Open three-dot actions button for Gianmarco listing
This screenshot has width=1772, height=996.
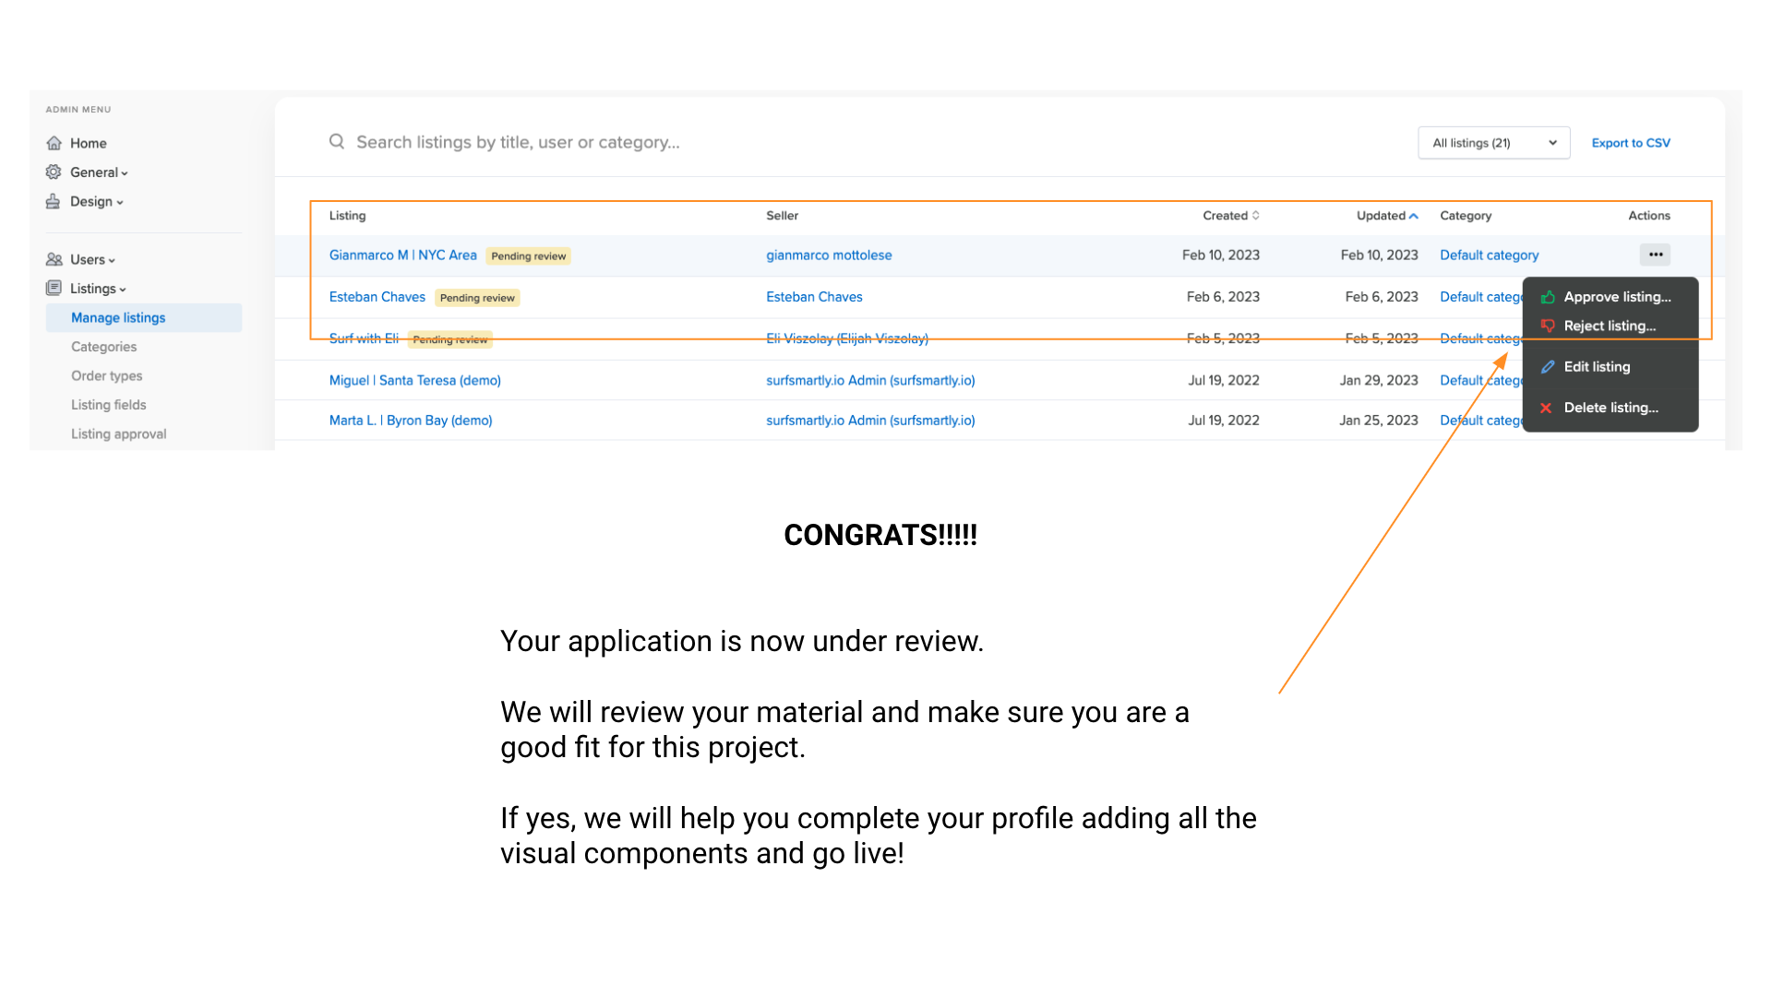click(1655, 255)
